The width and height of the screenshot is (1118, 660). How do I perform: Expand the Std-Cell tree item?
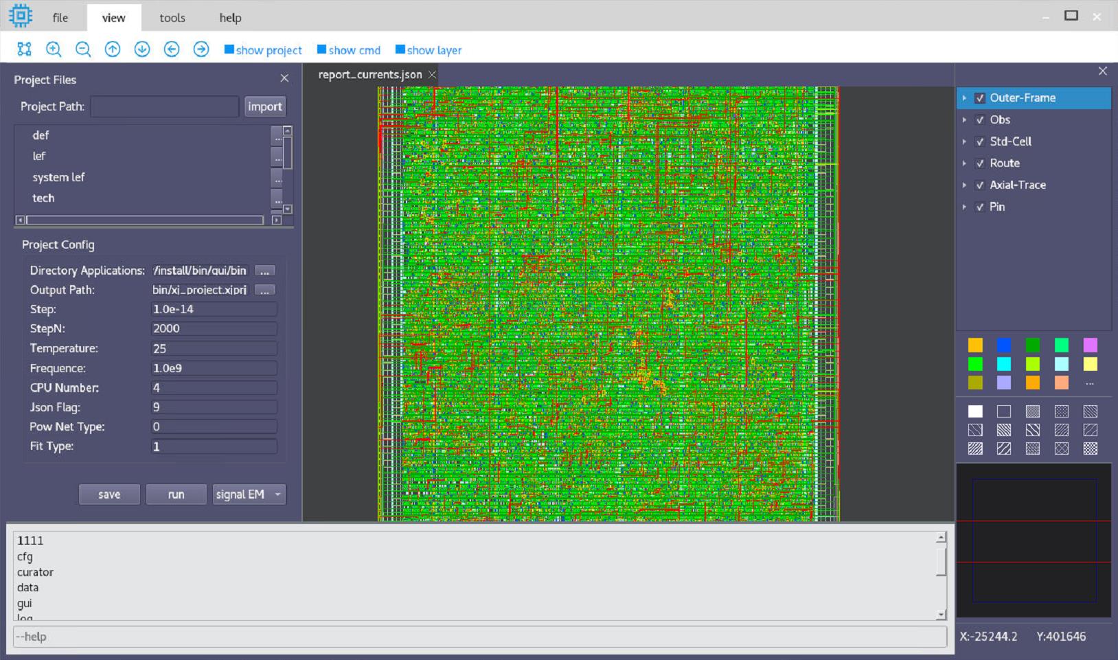[964, 142]
